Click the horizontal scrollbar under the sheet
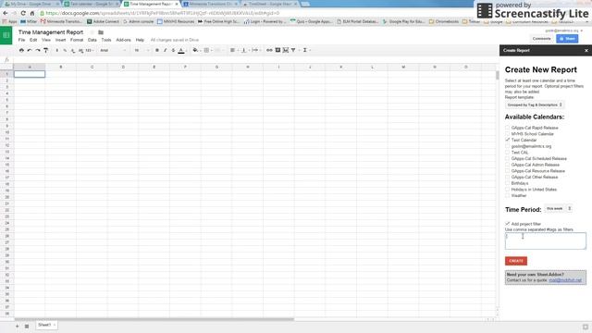Screen dimensions: 592x333 pos(154,319)
